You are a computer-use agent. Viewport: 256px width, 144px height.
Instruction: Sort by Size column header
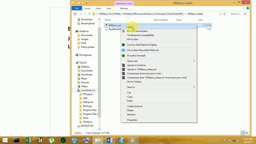(200, 20)
